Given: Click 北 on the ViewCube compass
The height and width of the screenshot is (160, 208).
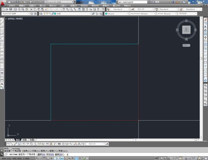Looking at the screenshot, I should click(186, 21).
